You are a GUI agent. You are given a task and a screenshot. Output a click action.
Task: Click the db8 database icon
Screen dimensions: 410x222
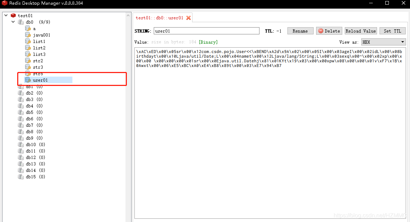[21, 132]
